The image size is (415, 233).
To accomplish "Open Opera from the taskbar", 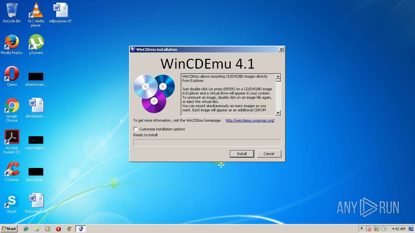I will (x=58, y=229).
